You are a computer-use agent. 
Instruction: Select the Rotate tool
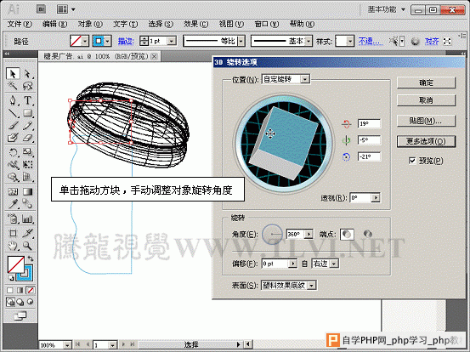click(x=13, y=152)
